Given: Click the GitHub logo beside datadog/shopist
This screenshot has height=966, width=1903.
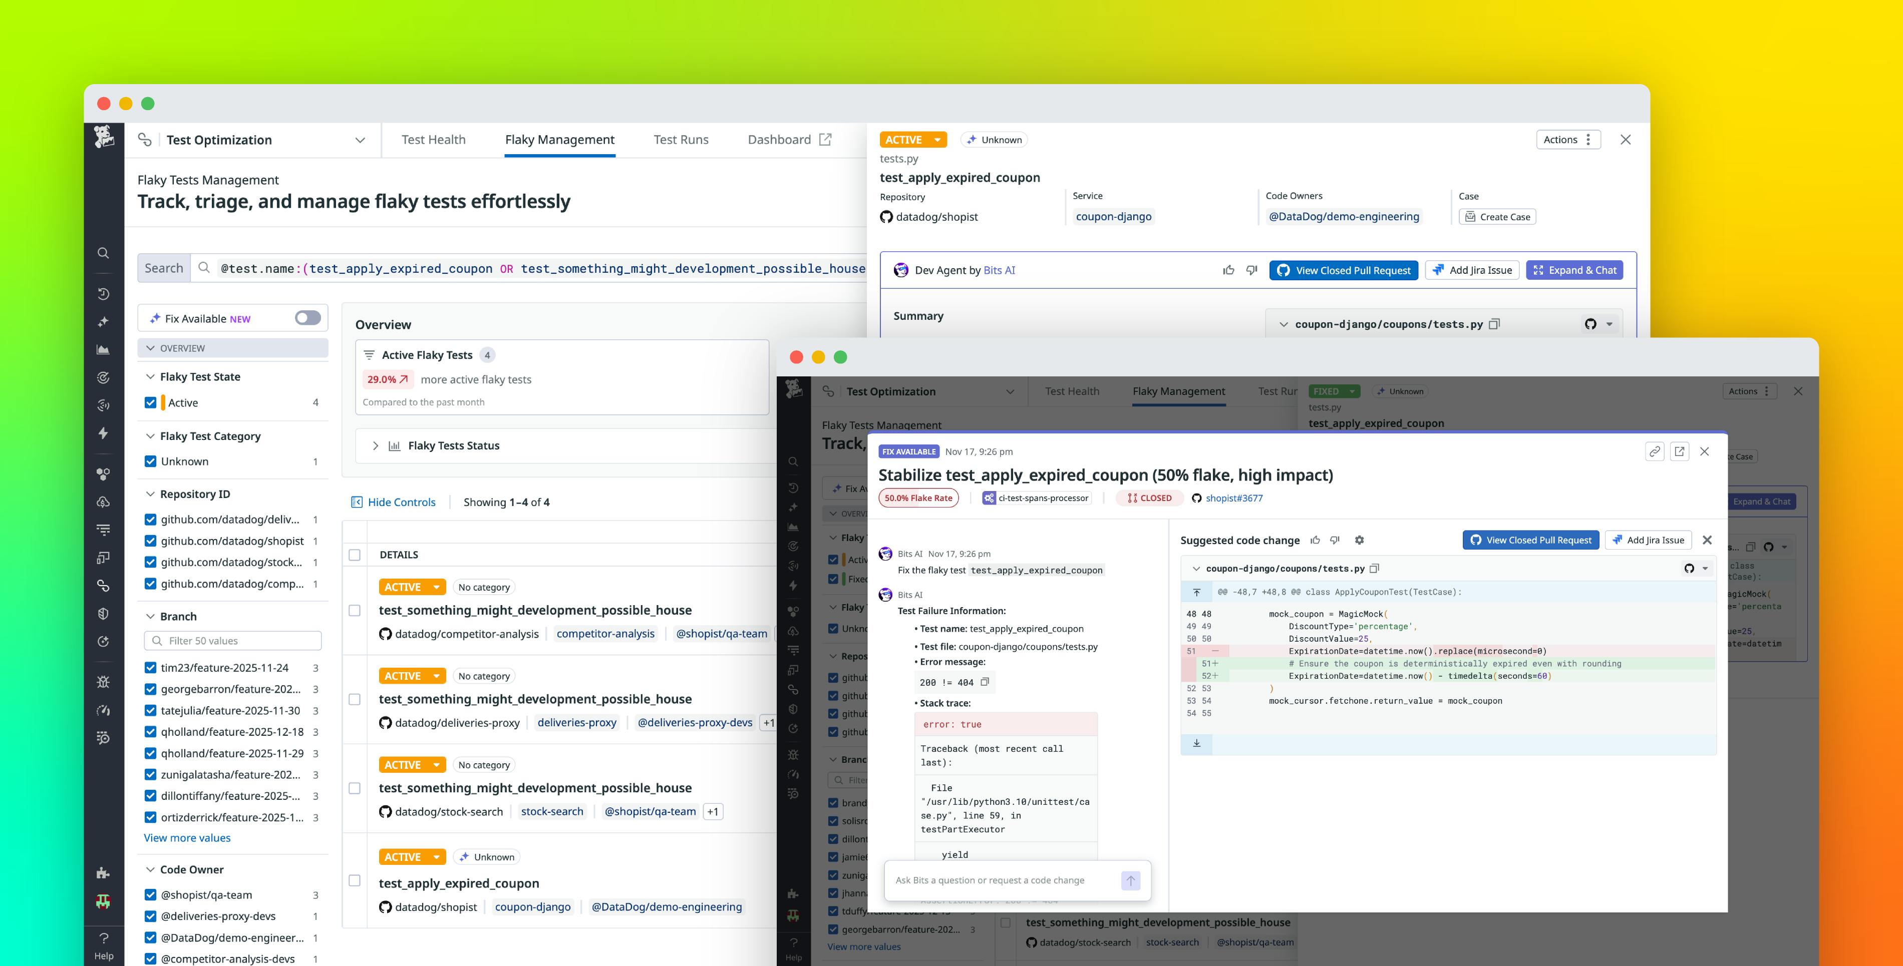Looking at the screenshot, I should pos(886,216).
